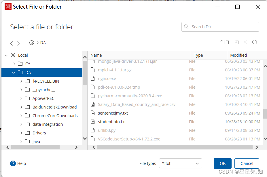Expand the BaiduNetdiskDownload folder
The width and height of the screenshot is (267, 177).
(x=21, y=107)
